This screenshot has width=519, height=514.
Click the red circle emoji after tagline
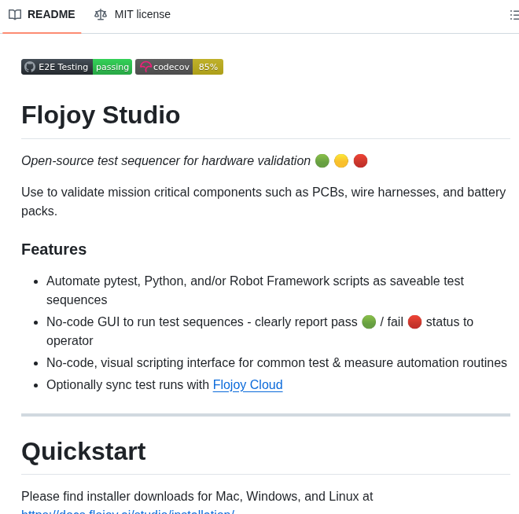[360, 161]
